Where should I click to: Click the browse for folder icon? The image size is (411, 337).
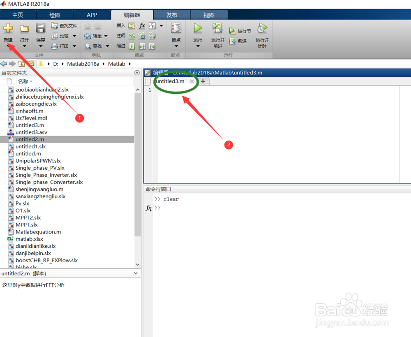[x=31, y=64]
